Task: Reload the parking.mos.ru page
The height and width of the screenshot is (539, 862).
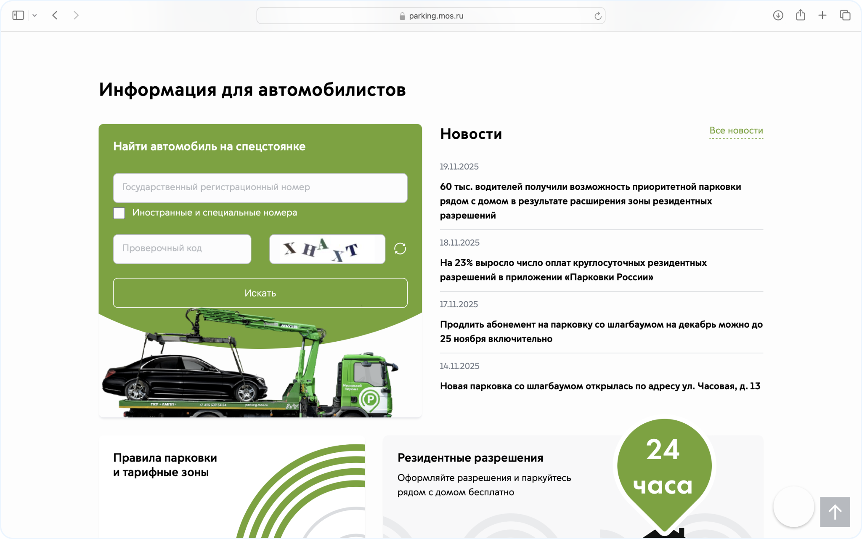Action: coord(597,16)
